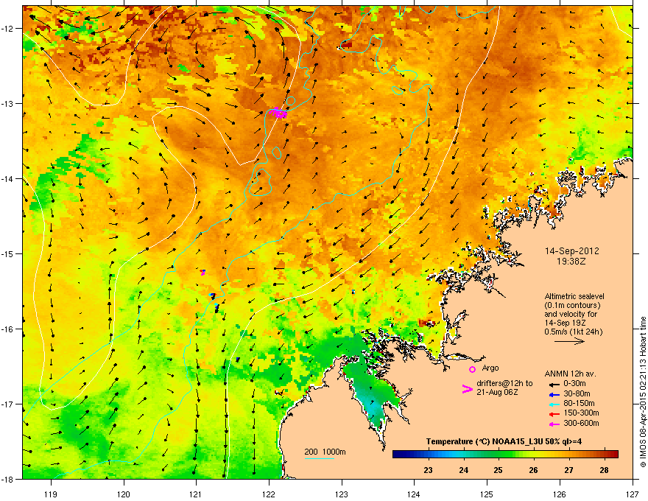Click the longitude axis label 124
Viewport: 648px width, 501px height.
[x=414, y=494]
